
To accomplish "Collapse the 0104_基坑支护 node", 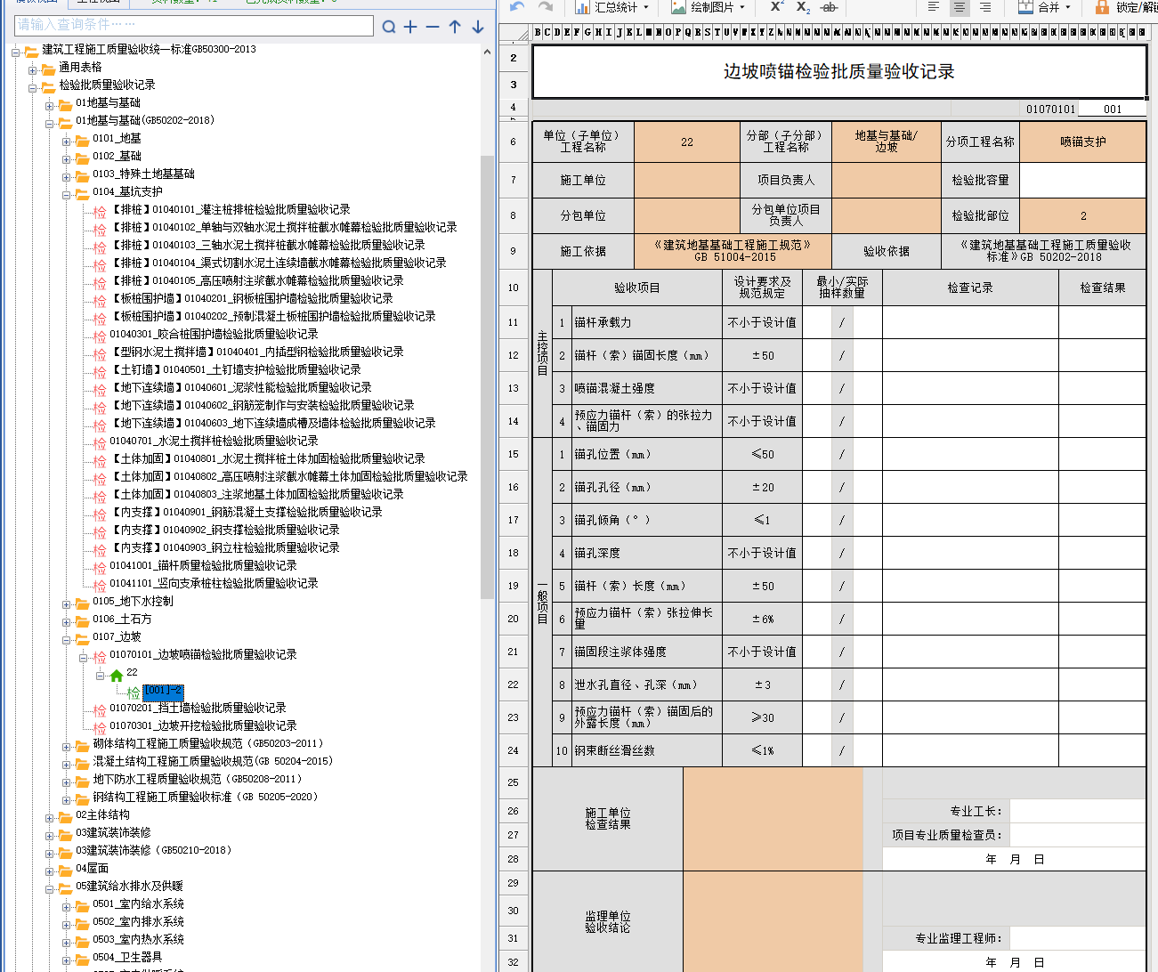I will [x=67, y=193].
